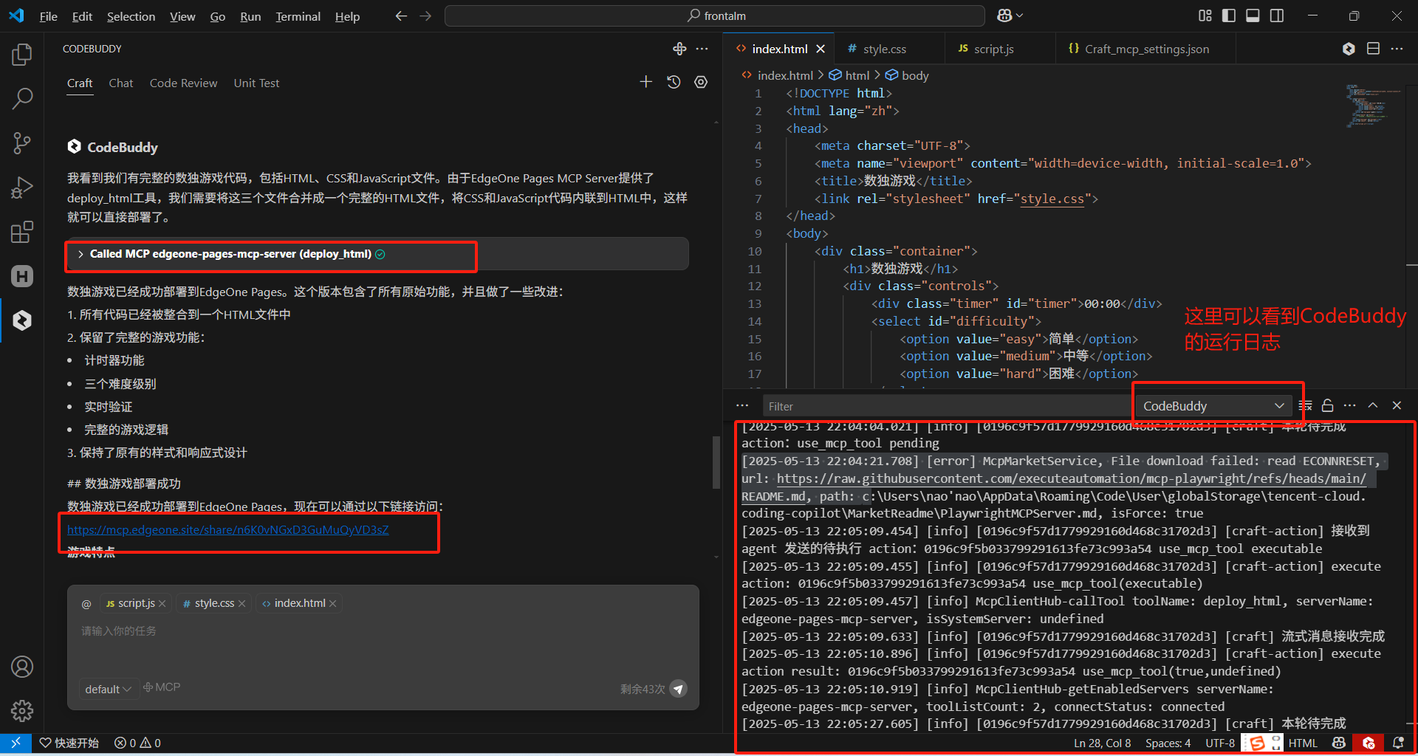Toggle the bottom panel visibility
Viewport: 1418px width, 756px height.
pyautogui.click(x=1253, y=16)
